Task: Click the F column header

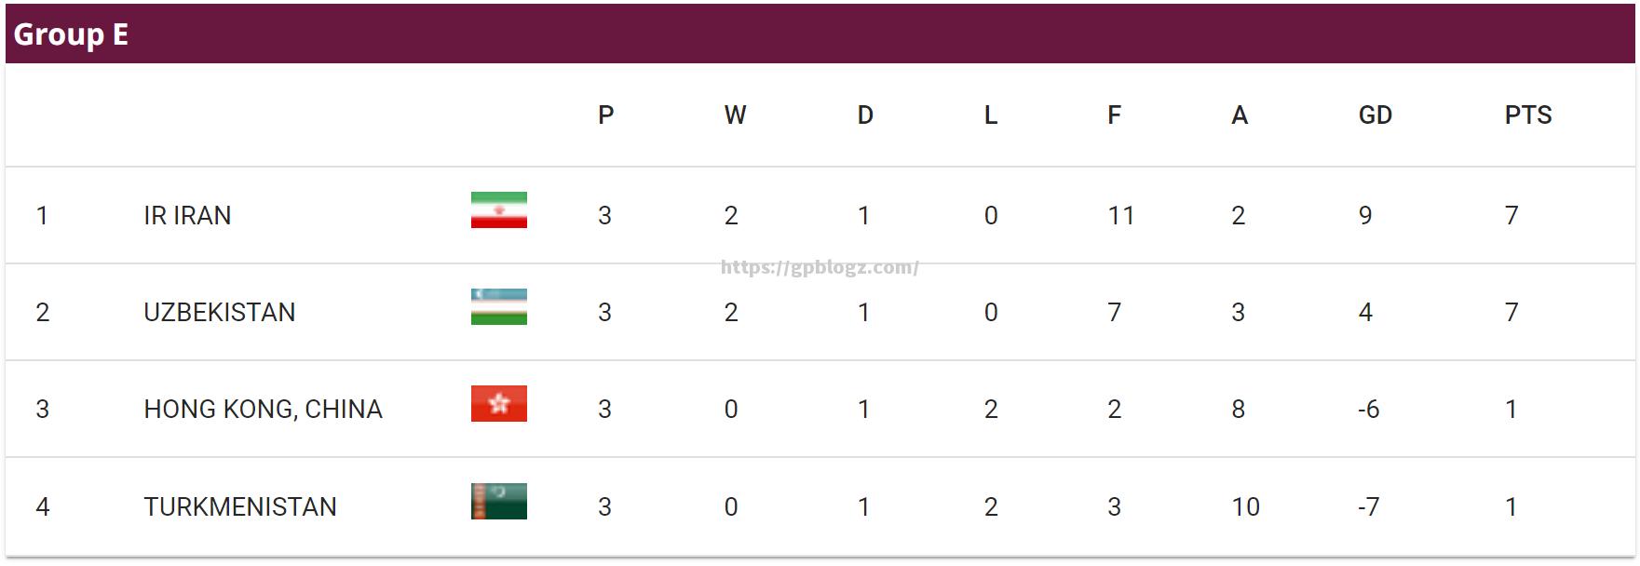Action: pos(1114,115)
